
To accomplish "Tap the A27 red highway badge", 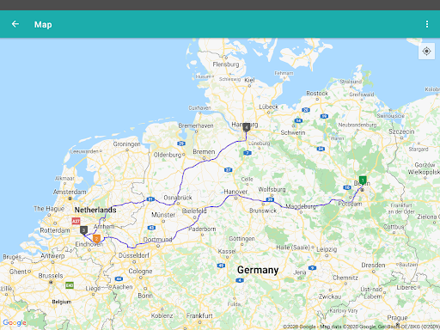I will coord(76,221).
